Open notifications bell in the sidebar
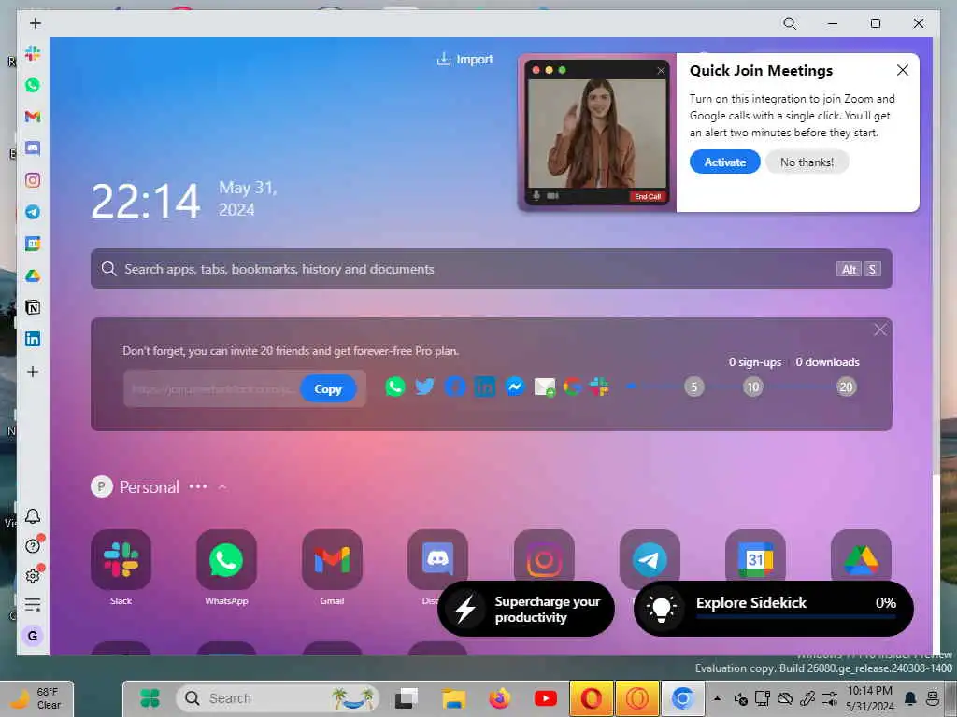The image size is (957, 717). (33, 516)
